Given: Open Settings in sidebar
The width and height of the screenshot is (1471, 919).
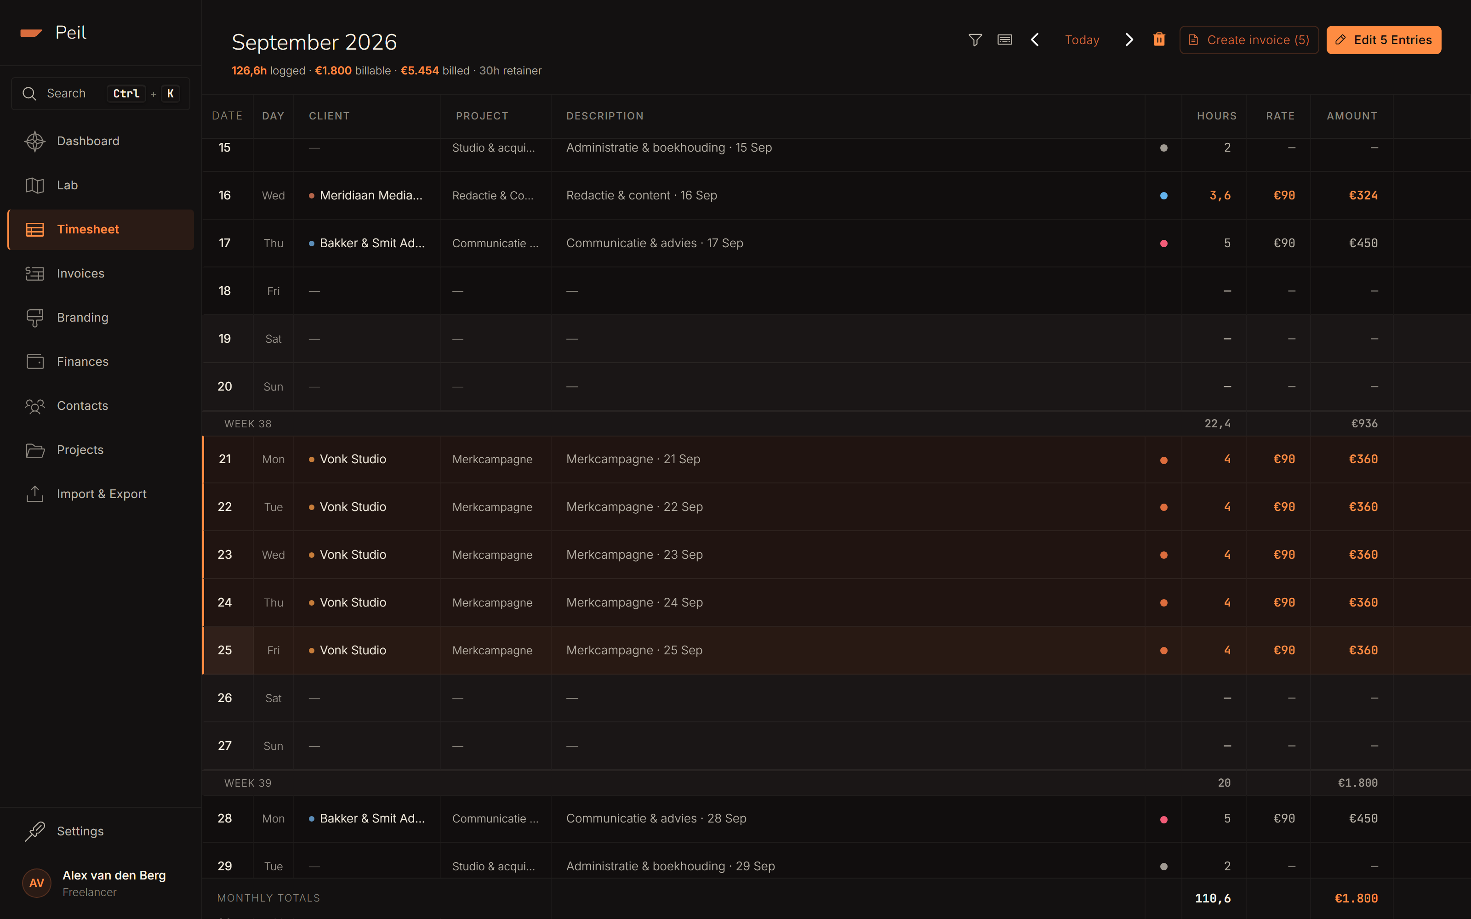Looking at the screenshot, I should (x=100, y=831).
